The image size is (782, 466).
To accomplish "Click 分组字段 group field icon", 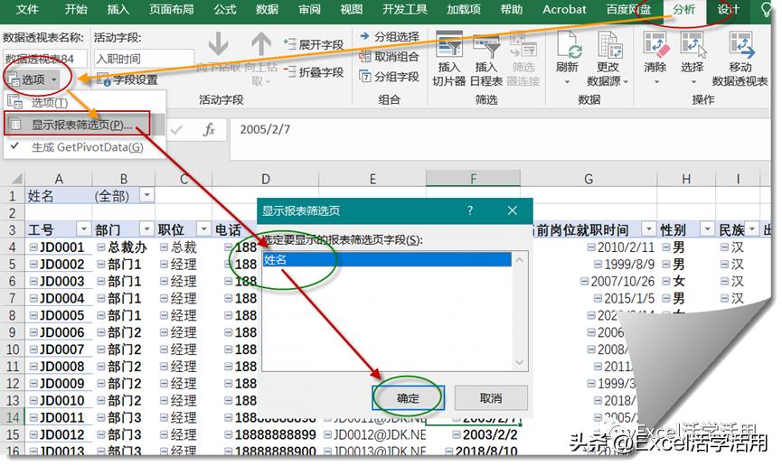I will point(365,76).
